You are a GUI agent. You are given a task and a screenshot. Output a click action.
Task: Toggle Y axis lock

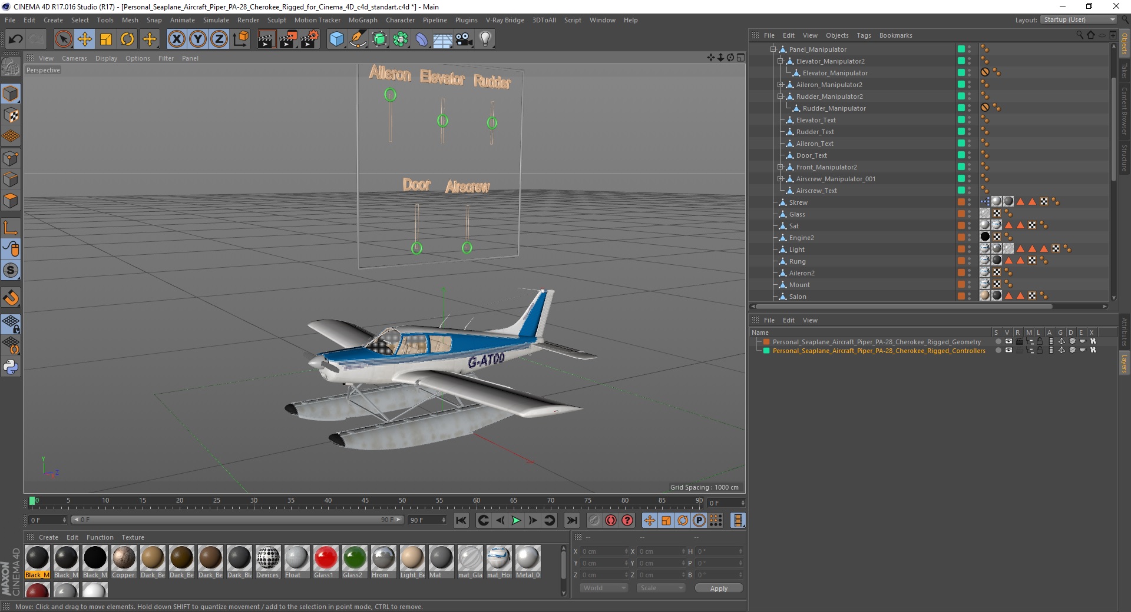click(x=198, y=39)
